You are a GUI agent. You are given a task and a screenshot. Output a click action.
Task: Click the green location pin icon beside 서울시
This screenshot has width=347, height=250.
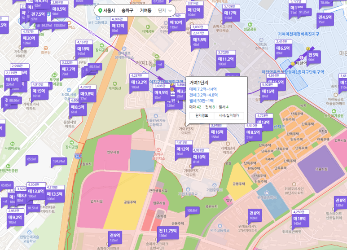(x=100, y=10)
